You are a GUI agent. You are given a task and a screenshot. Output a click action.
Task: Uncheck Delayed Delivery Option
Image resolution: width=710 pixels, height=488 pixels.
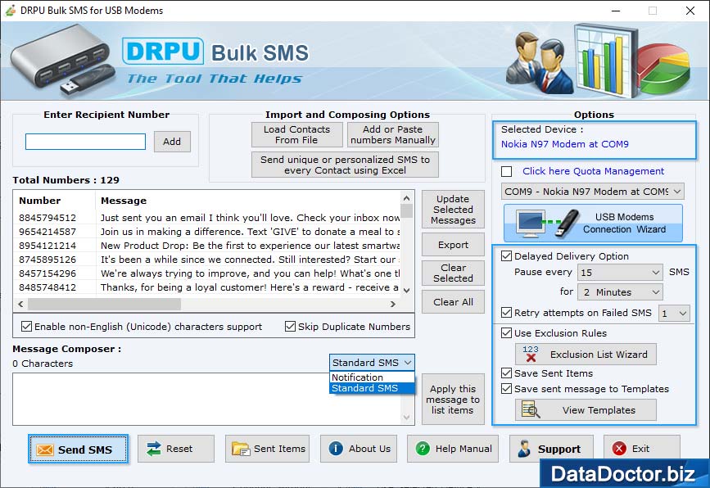[x=507, y=256]
